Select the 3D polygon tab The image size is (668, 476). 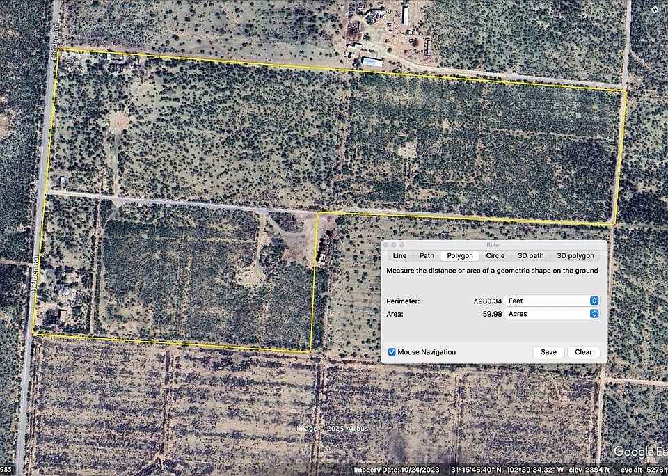pyautogui.click(x=575, y=255)
